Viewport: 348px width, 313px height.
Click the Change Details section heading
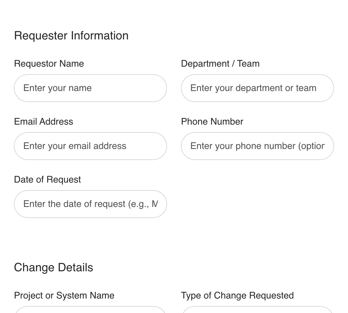(53, 267)
